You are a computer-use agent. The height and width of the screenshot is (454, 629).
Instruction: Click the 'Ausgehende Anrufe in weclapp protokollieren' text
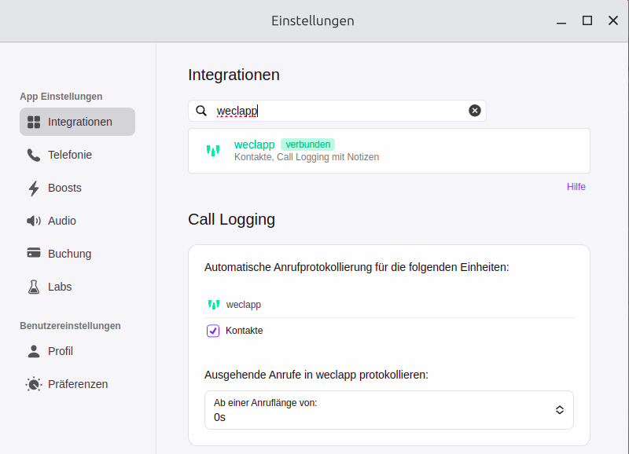coord(316,375)
